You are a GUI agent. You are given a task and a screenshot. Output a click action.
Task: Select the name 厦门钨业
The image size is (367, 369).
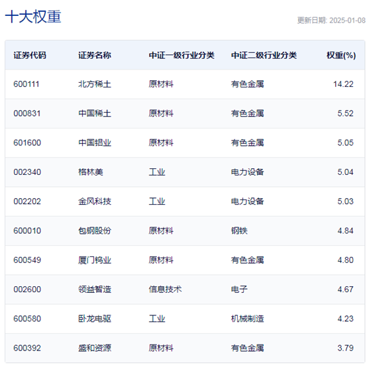click(x=95, y=260)
